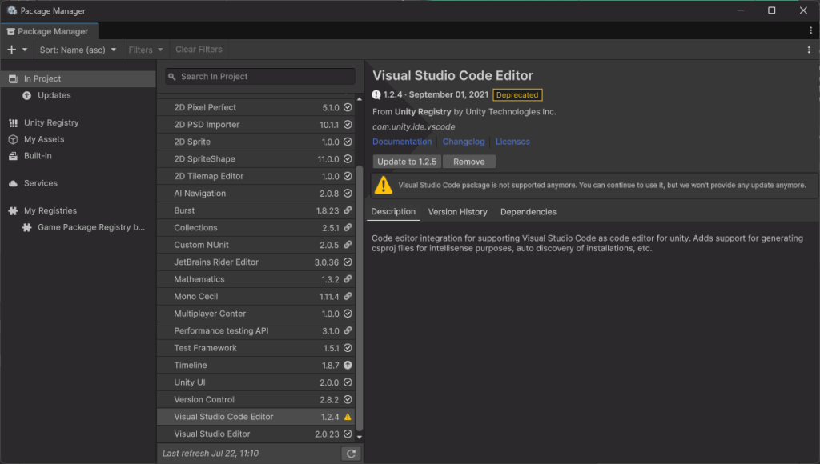Click the Burst dependency link icon
820x464 pixels.
(348, 210)
